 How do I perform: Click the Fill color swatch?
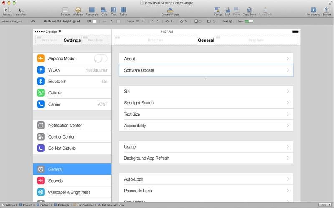pos(94,21)
